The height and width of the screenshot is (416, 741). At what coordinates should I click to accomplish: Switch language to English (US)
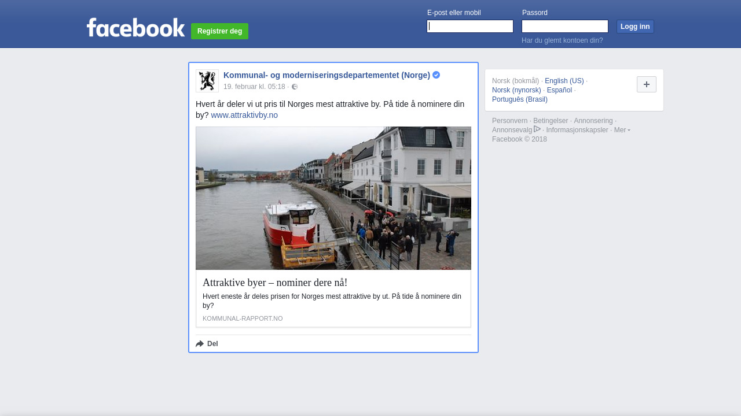[564, 81]
